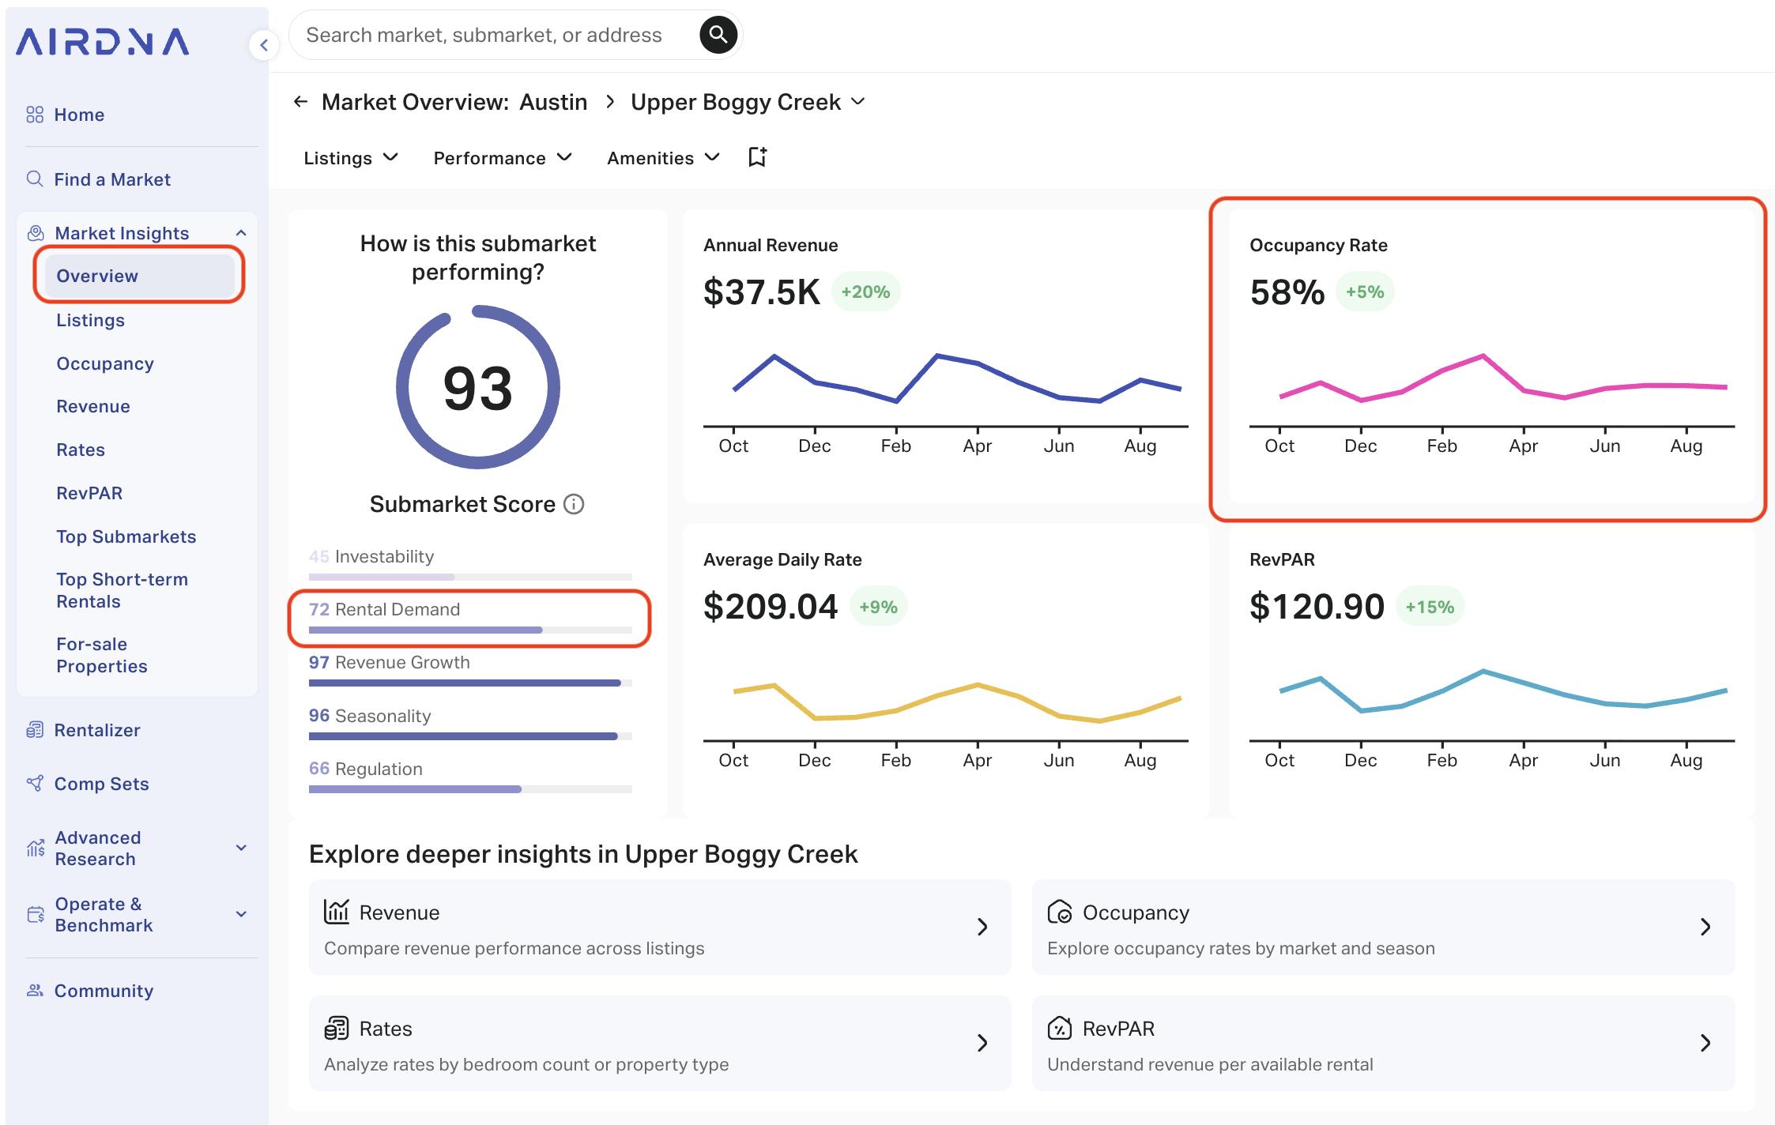Select the Find a Market magnifier icon

pyautogui.click(x=35, y=179)
